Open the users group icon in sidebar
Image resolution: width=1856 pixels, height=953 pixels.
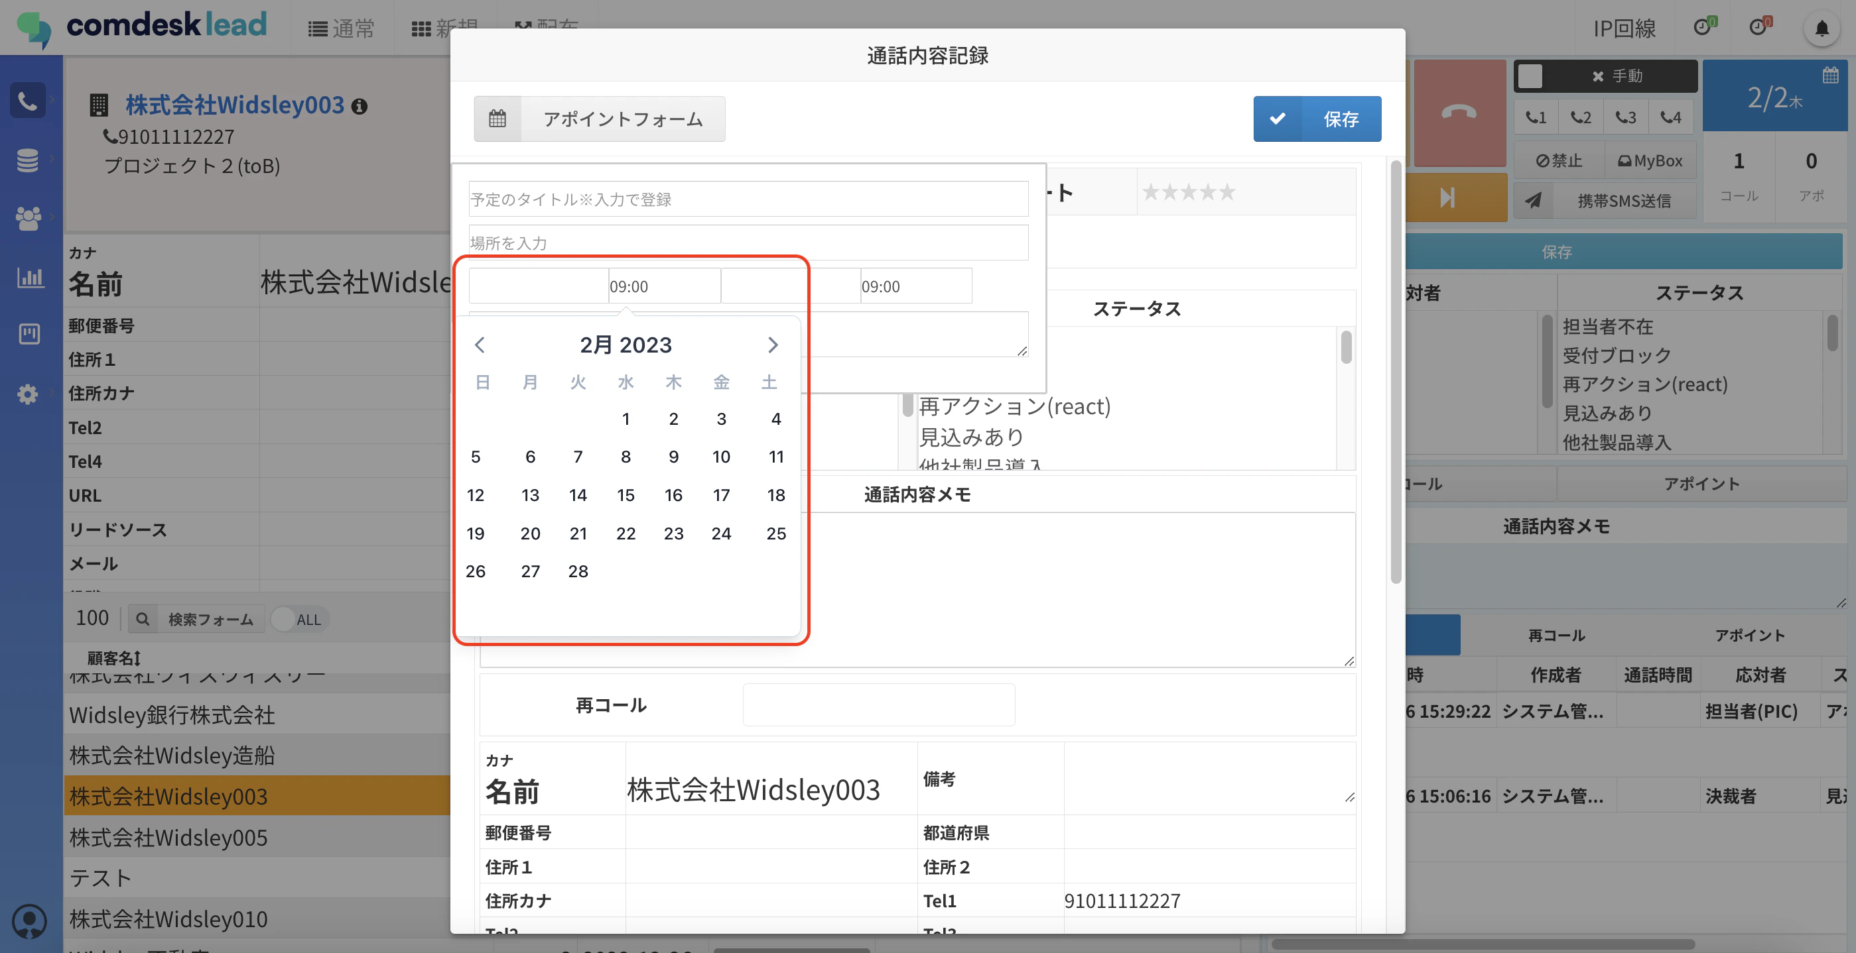click(x=27, y=217)
